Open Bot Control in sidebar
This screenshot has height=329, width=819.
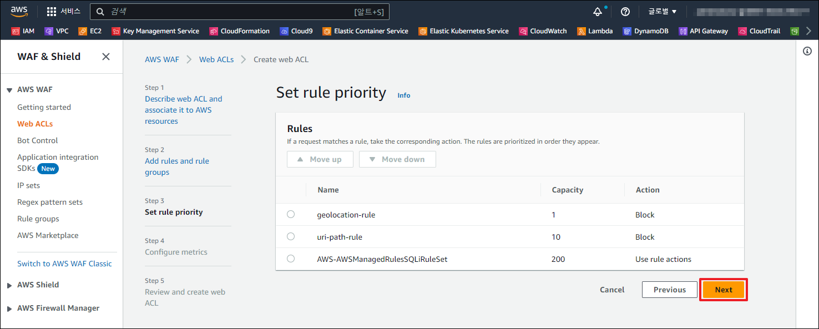tap(37, 140)
